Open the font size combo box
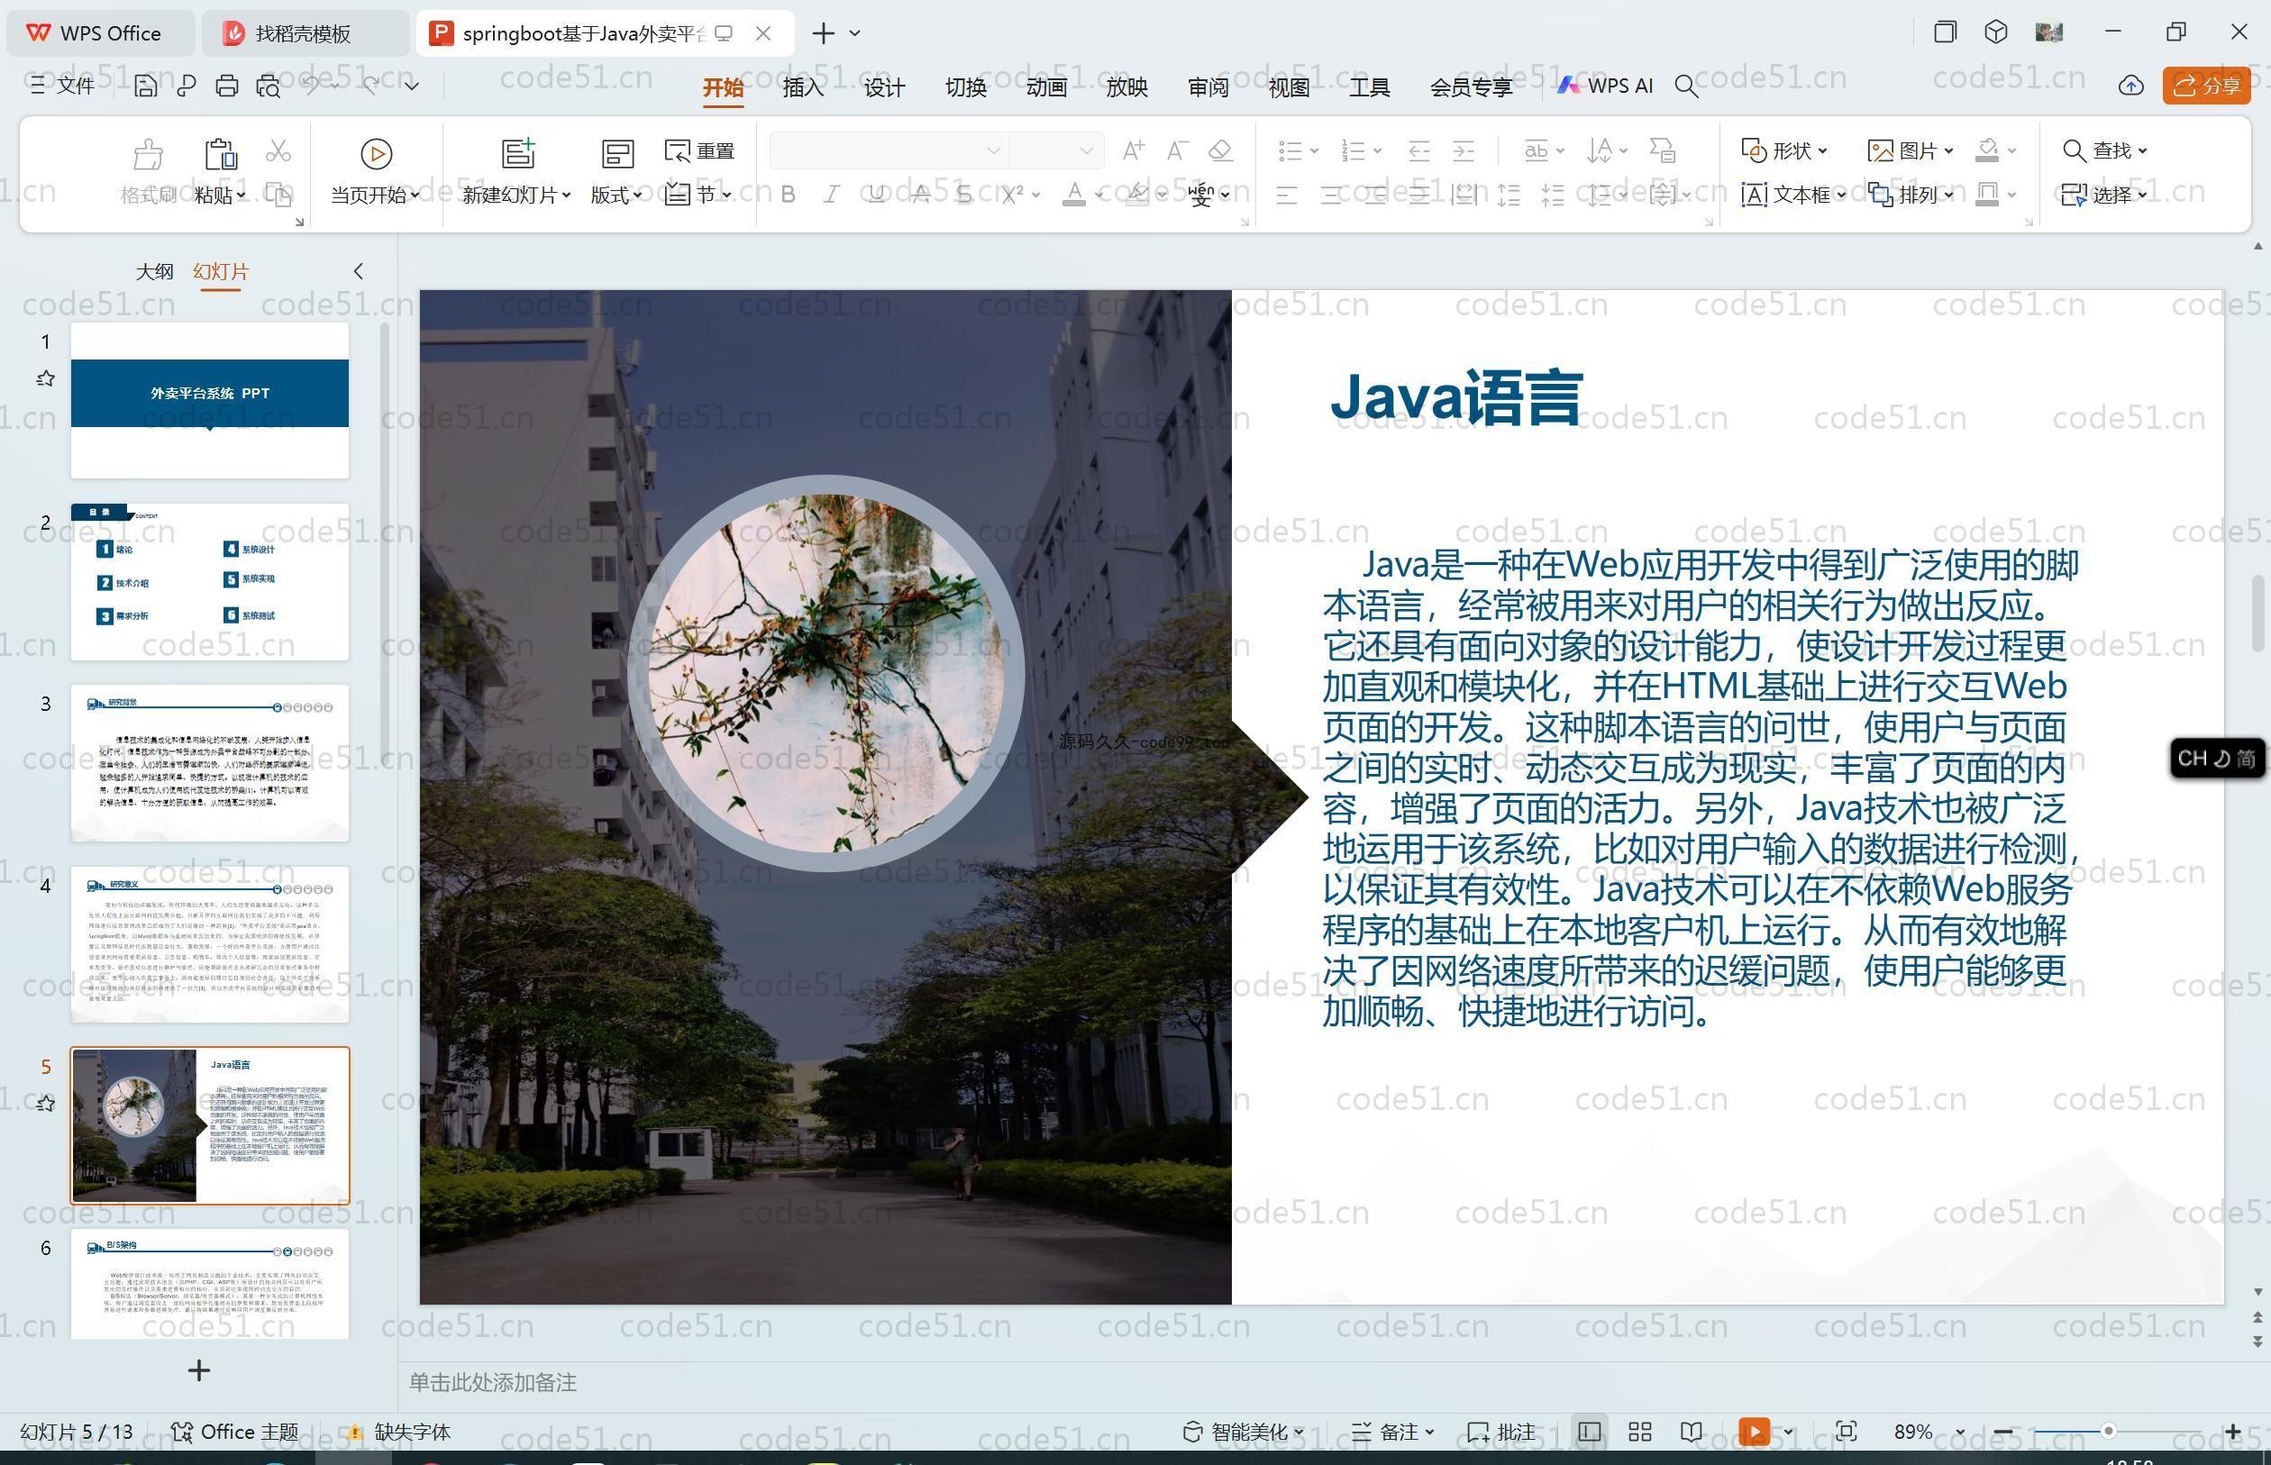Viewport: 2271px width, 1465px height. 1055,150
